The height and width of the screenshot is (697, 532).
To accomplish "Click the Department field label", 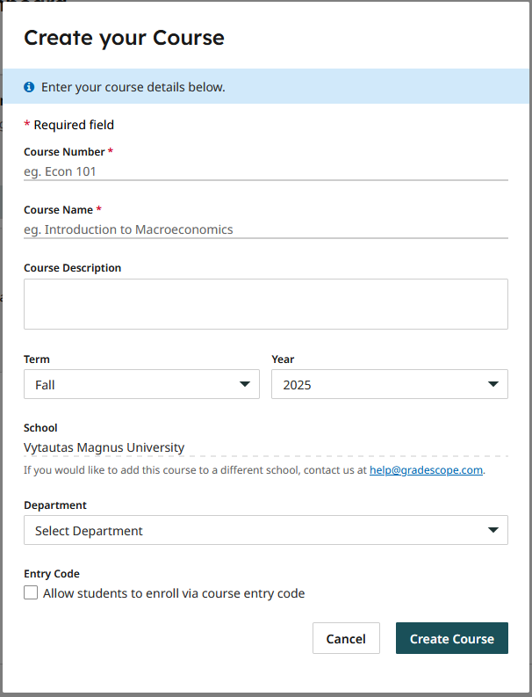I will 55,505.
